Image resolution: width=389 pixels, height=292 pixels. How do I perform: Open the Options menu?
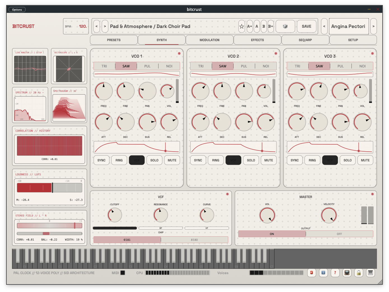[x=17, y=10]
